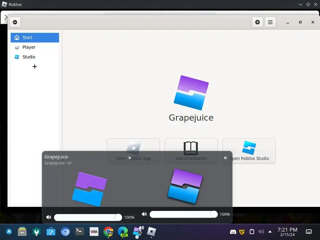320x240 pixels.
Task: Click the Grapejuice logo on Start page
Action: 191,92
